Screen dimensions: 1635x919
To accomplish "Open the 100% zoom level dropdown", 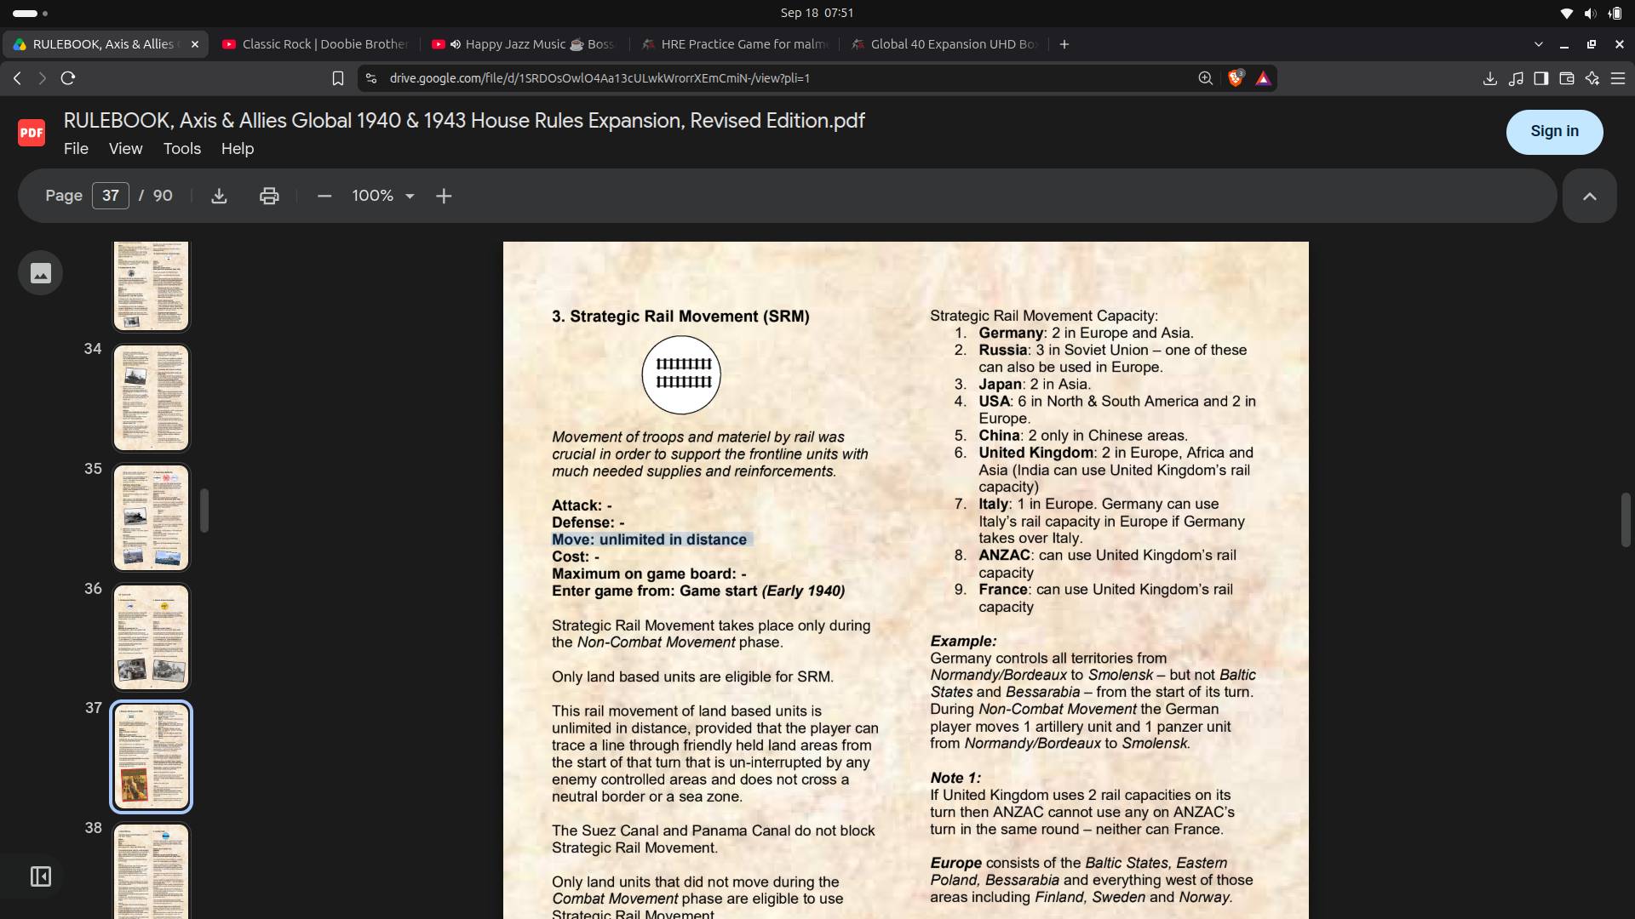I will [383, 196].
